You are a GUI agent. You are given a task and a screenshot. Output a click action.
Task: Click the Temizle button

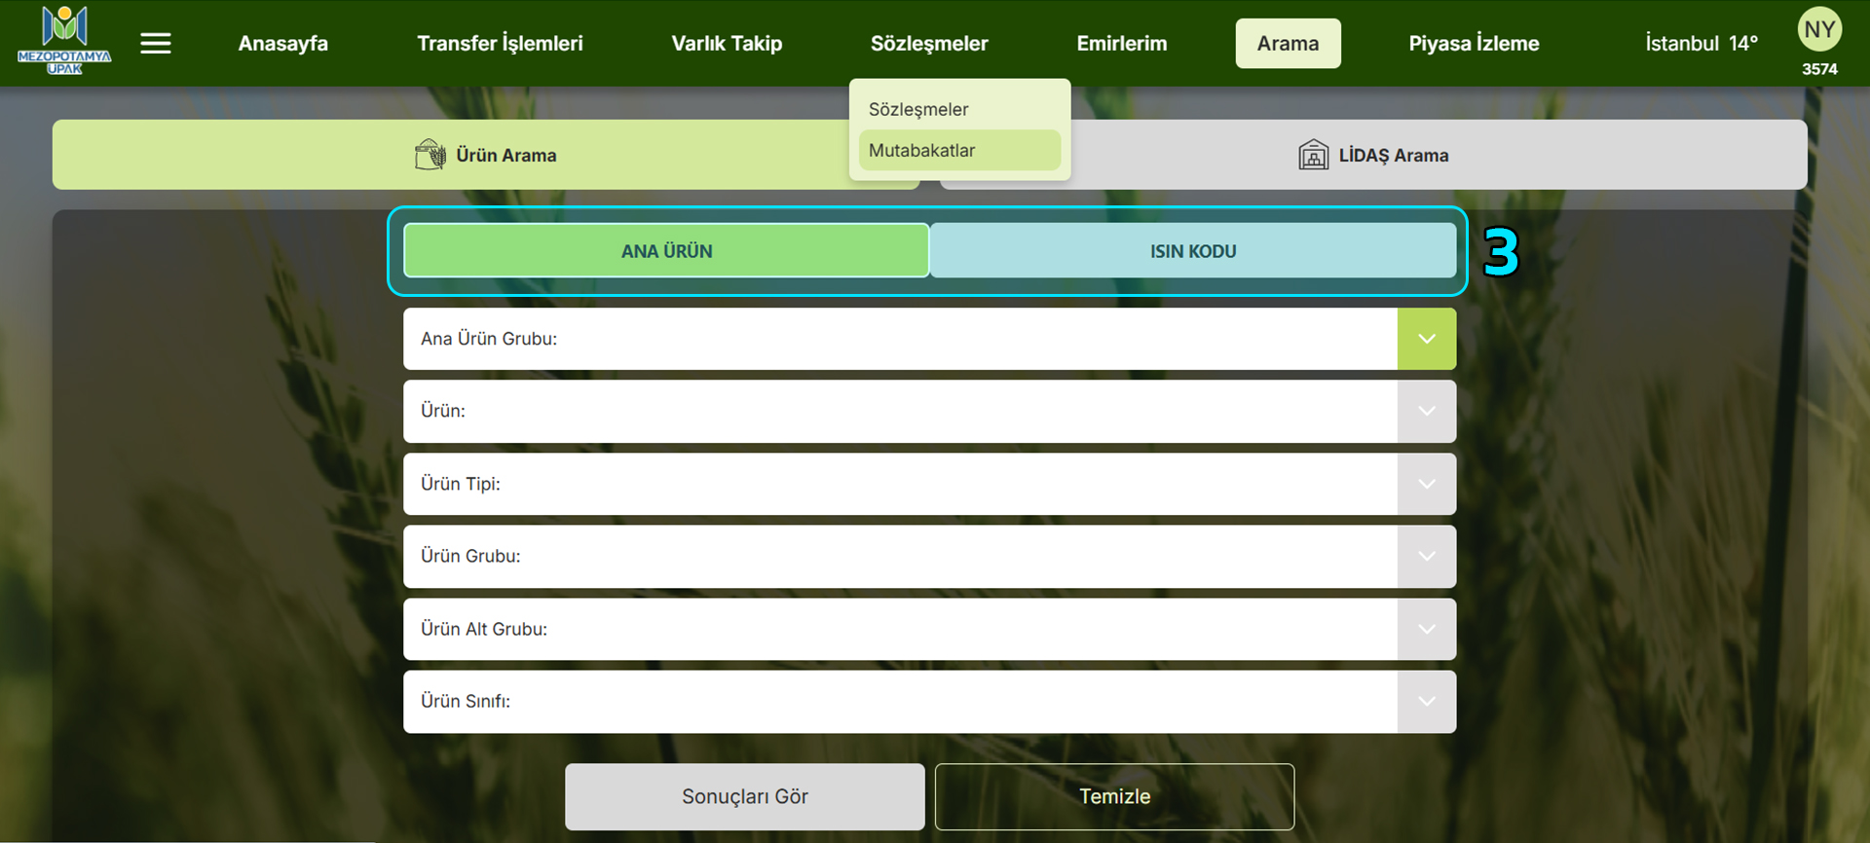1114,796
